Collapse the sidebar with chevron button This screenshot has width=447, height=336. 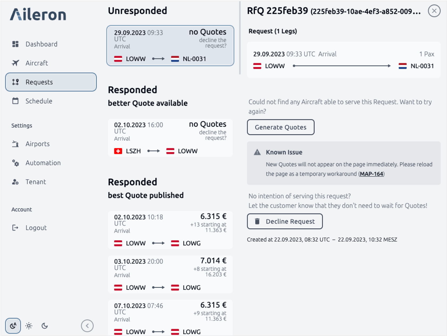click(x=87, y=326)
